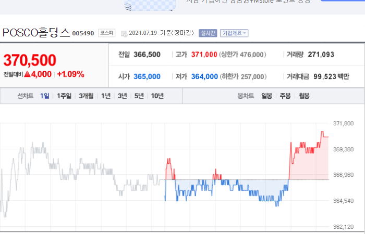The image size is (365, 234).
Task: Open the 일봉 daily candle chart
Action: coord(267,96)
